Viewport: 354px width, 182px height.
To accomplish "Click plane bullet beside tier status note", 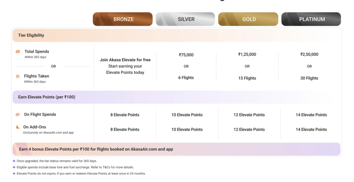I will tap(14, 161).
